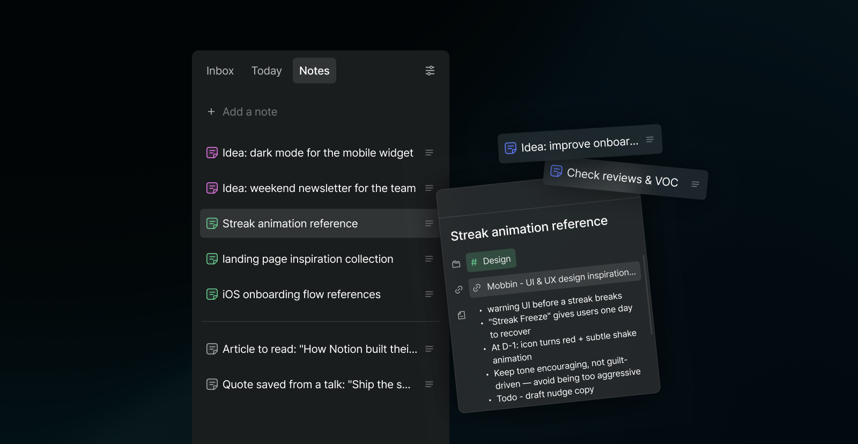This screenshot has width=858, height=444.
Task: Click bullet 'Todo - draft nudge copy'
Action: [545, 394]
